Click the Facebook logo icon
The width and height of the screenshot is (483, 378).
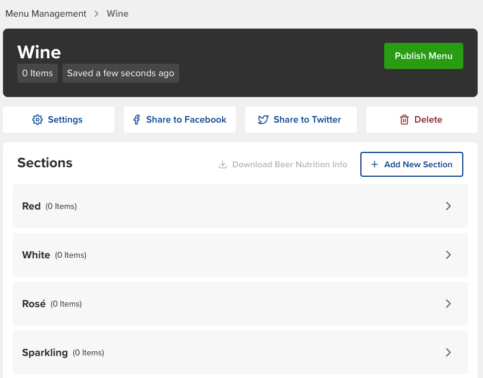[136, 120]
